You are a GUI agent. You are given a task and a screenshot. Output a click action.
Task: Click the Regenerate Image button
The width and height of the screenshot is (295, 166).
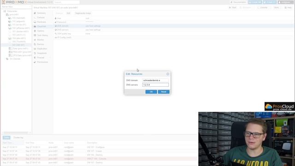click(x=83, y=13)
